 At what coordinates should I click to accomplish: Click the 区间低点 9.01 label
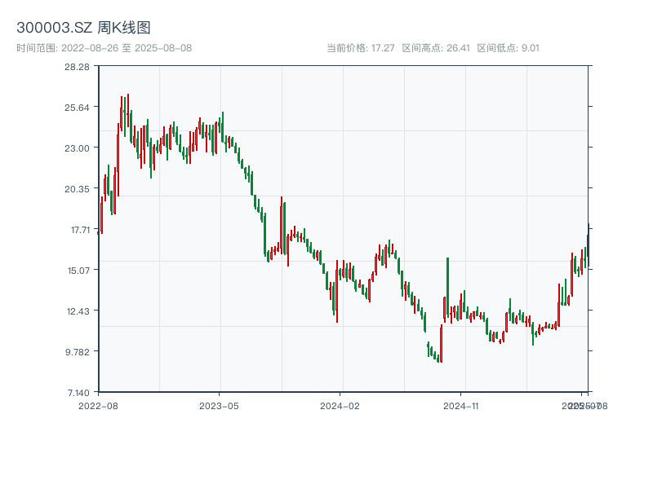pyautogui.click(x=508, y=48)
